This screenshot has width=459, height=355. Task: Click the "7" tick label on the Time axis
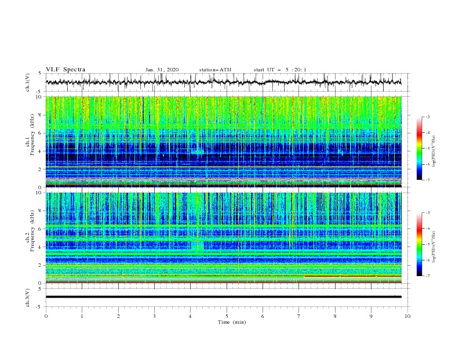click(299, 316)
